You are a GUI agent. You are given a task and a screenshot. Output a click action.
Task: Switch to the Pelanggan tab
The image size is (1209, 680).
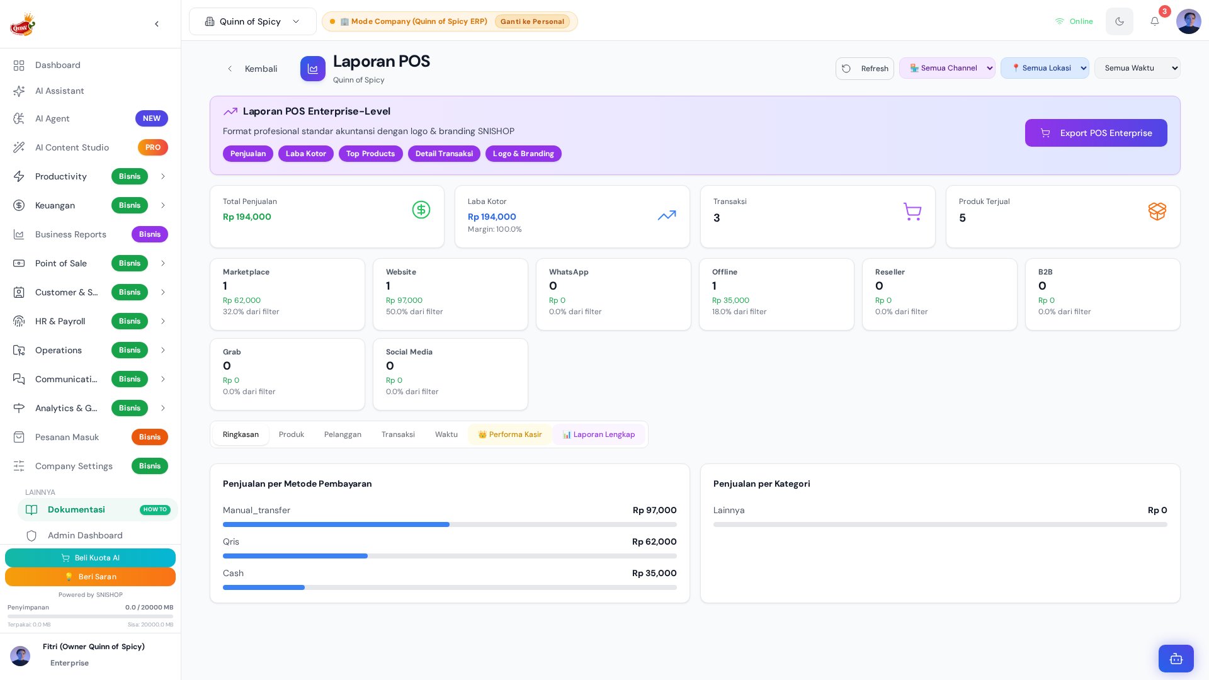[x=343, y=434]
